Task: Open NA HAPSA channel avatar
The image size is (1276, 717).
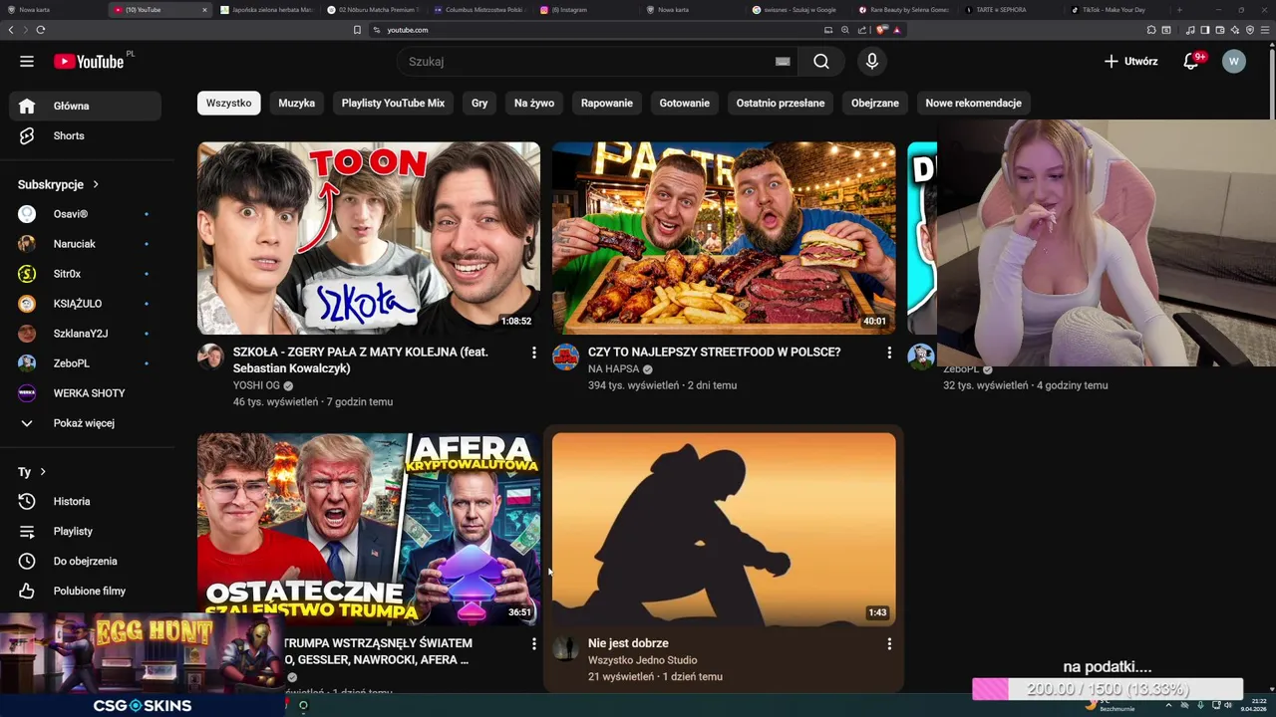Action: 565,358
